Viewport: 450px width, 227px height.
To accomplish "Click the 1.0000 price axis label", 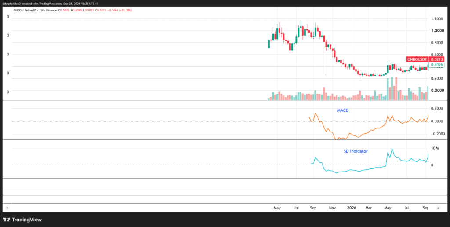I will coord(437,31).
